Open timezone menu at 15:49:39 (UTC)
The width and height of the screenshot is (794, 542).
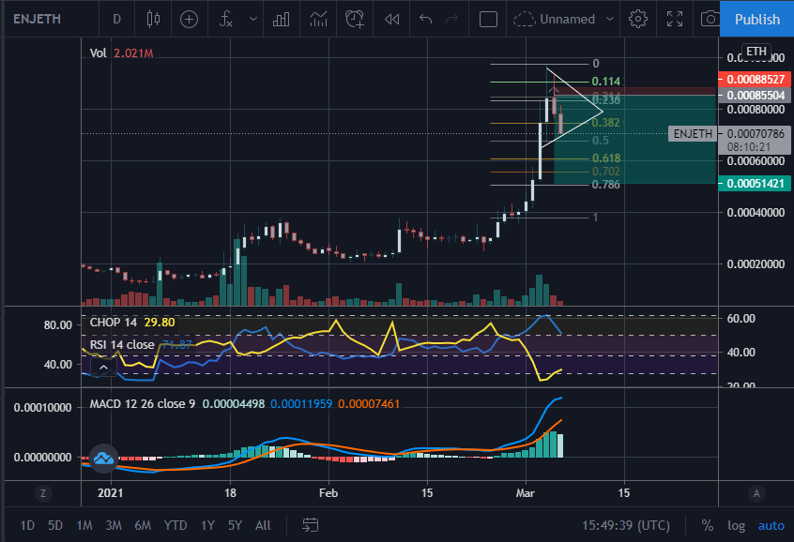coord(626,525)
